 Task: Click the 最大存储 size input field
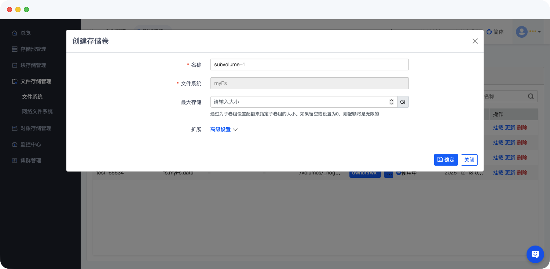(x=299, y=102)
